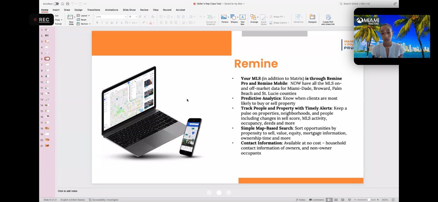This screenshot has width=438, height=202.
Task: Open the Shapes gallery
Action: click(x=234, y=18)
